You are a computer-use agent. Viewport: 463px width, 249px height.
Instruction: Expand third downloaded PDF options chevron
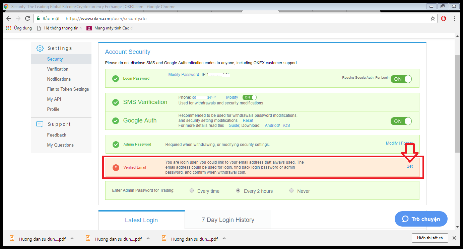[224, 239]
